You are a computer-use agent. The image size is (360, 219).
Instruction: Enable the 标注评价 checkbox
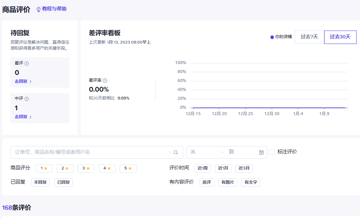(x=272, y=152)
